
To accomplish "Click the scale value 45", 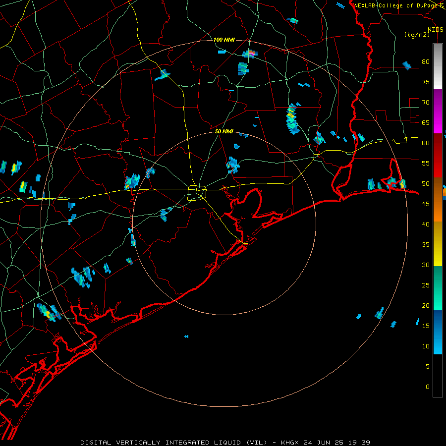I will [x=426, y=204].
